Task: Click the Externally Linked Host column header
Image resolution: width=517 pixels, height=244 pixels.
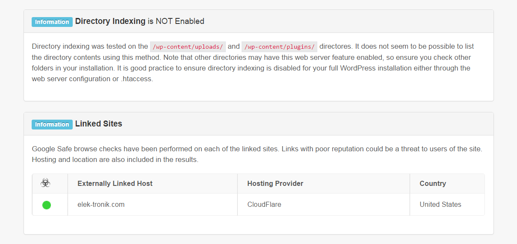Action: tap(115, 183)
